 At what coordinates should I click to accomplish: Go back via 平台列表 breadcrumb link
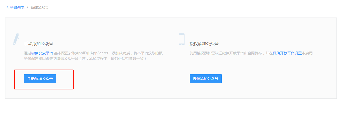17,7
